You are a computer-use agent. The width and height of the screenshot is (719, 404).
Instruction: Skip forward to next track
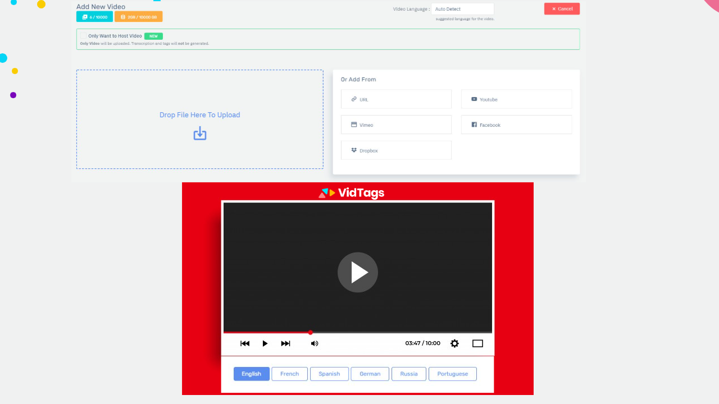click(286, 343)
